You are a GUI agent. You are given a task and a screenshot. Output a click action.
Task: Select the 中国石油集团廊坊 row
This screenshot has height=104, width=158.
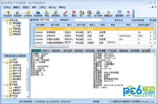[92, 43]
